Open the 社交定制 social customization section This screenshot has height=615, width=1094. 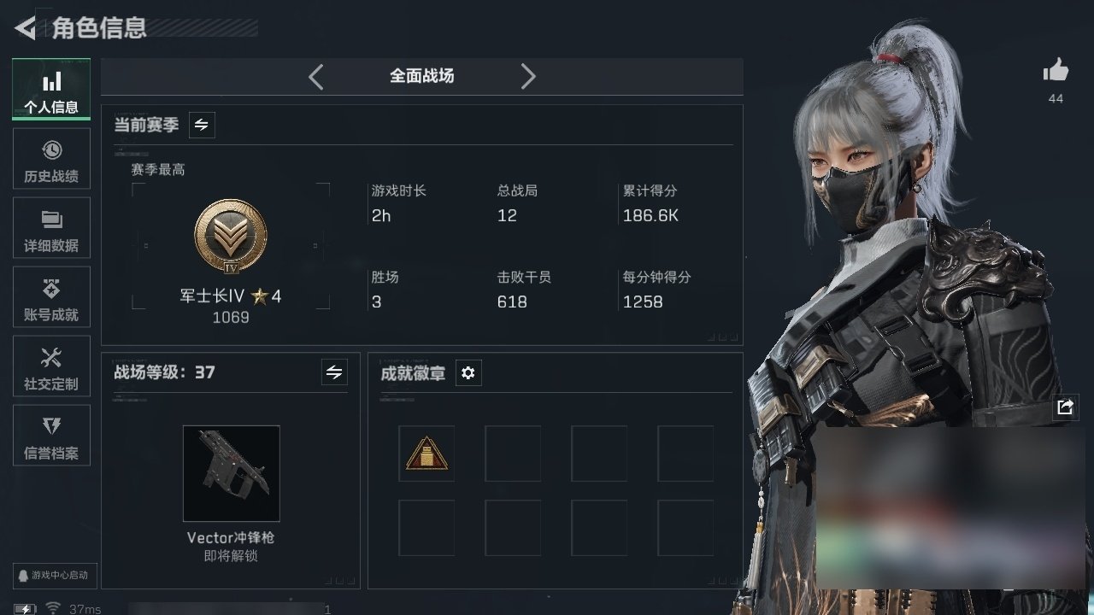(x=51, y=367)
